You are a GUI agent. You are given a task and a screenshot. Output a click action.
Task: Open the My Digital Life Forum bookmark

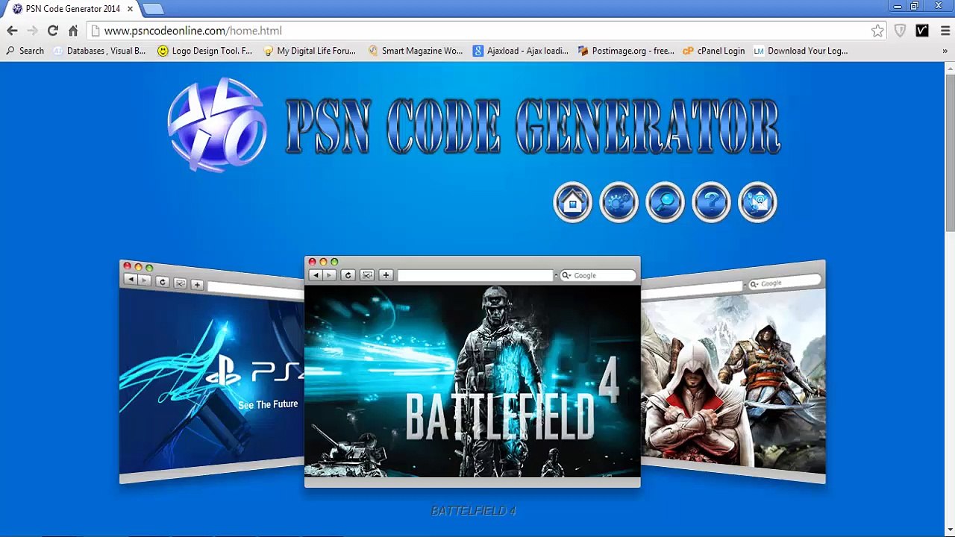[310, 51]
